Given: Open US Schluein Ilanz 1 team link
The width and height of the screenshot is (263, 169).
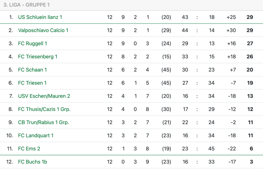Looking at the screenshot, I should click(x=40, y=17).
